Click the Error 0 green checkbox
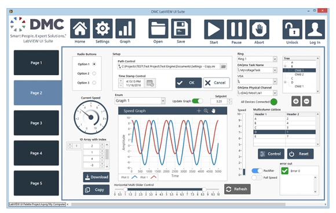The width and height of the screenshot is (336, 213). coord(285,171)
